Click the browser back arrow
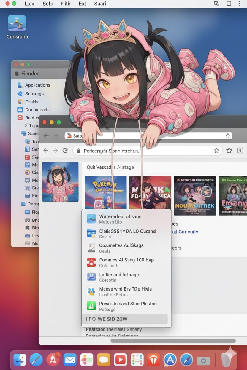 (x=46, y=151)
